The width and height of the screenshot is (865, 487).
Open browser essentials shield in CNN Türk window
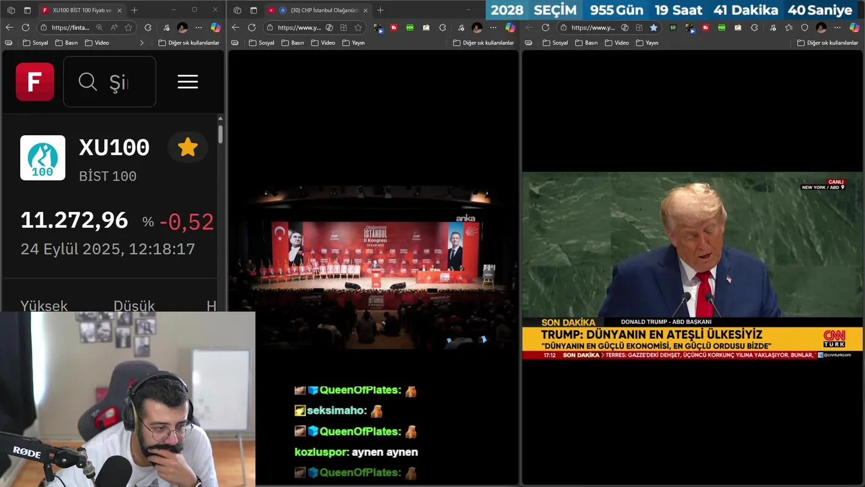click(804, 27)
